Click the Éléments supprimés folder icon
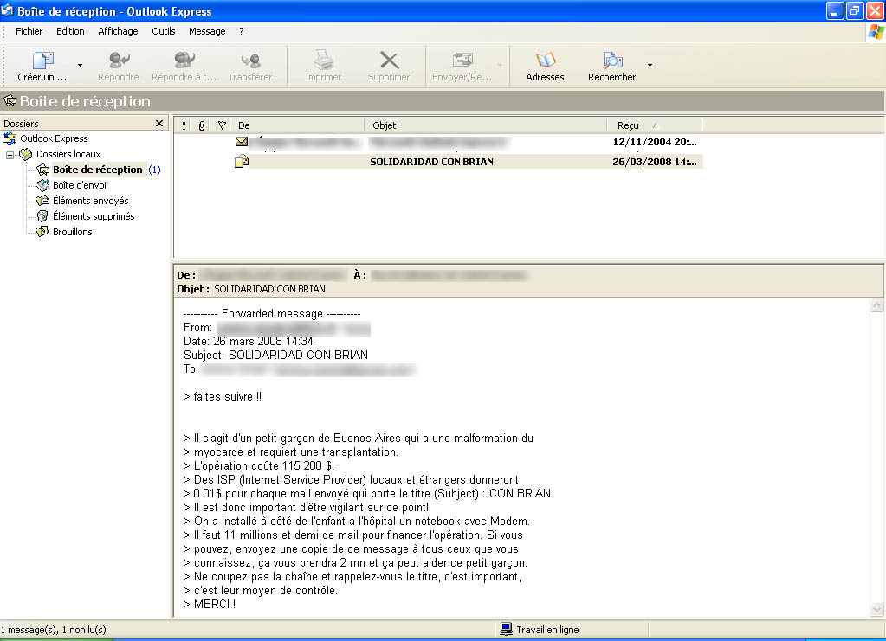The image size is (886, 641). 42,216
